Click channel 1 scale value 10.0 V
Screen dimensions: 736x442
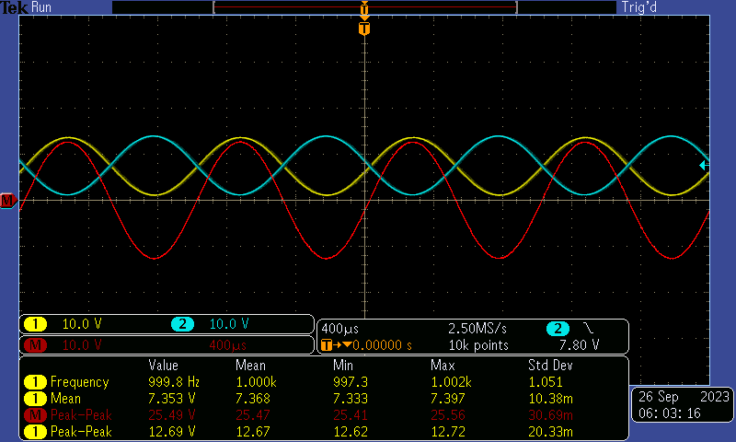(82, 324)
